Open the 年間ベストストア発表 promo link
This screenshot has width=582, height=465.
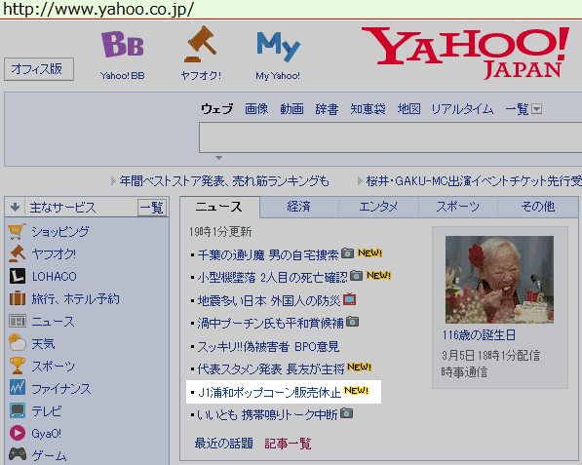224,181
